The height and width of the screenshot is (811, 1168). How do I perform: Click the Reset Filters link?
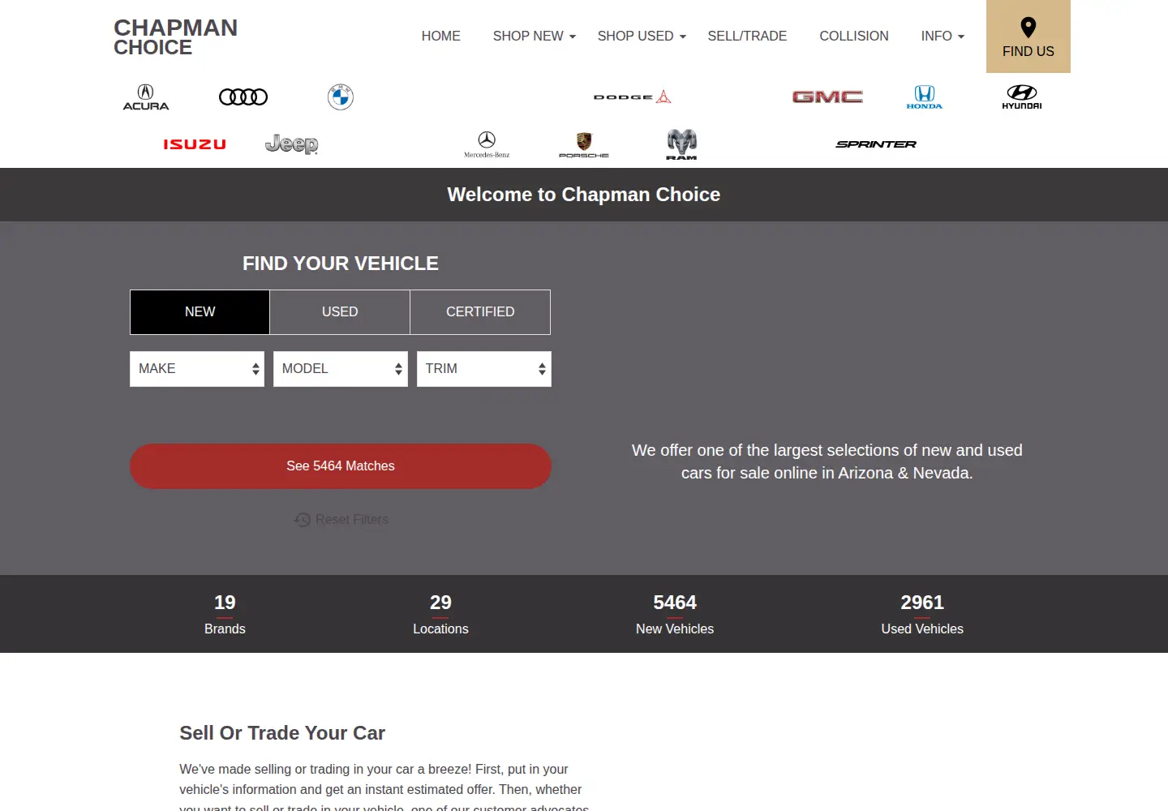(x=341, y=519)
